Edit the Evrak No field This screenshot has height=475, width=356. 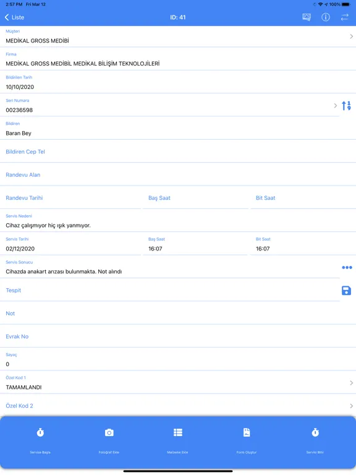pos(178,336)
